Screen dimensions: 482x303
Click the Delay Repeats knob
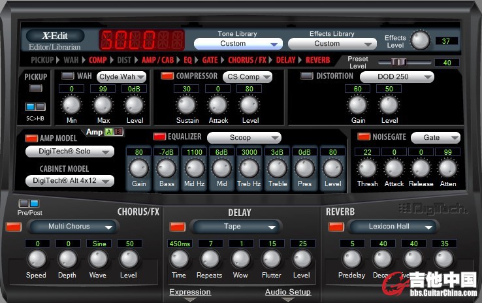tap(210, 259)
